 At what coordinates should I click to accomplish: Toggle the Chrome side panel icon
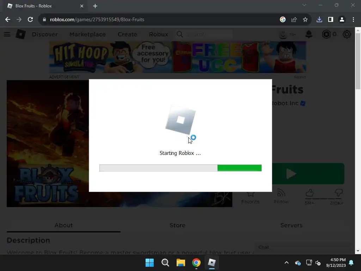coord(331,20)
